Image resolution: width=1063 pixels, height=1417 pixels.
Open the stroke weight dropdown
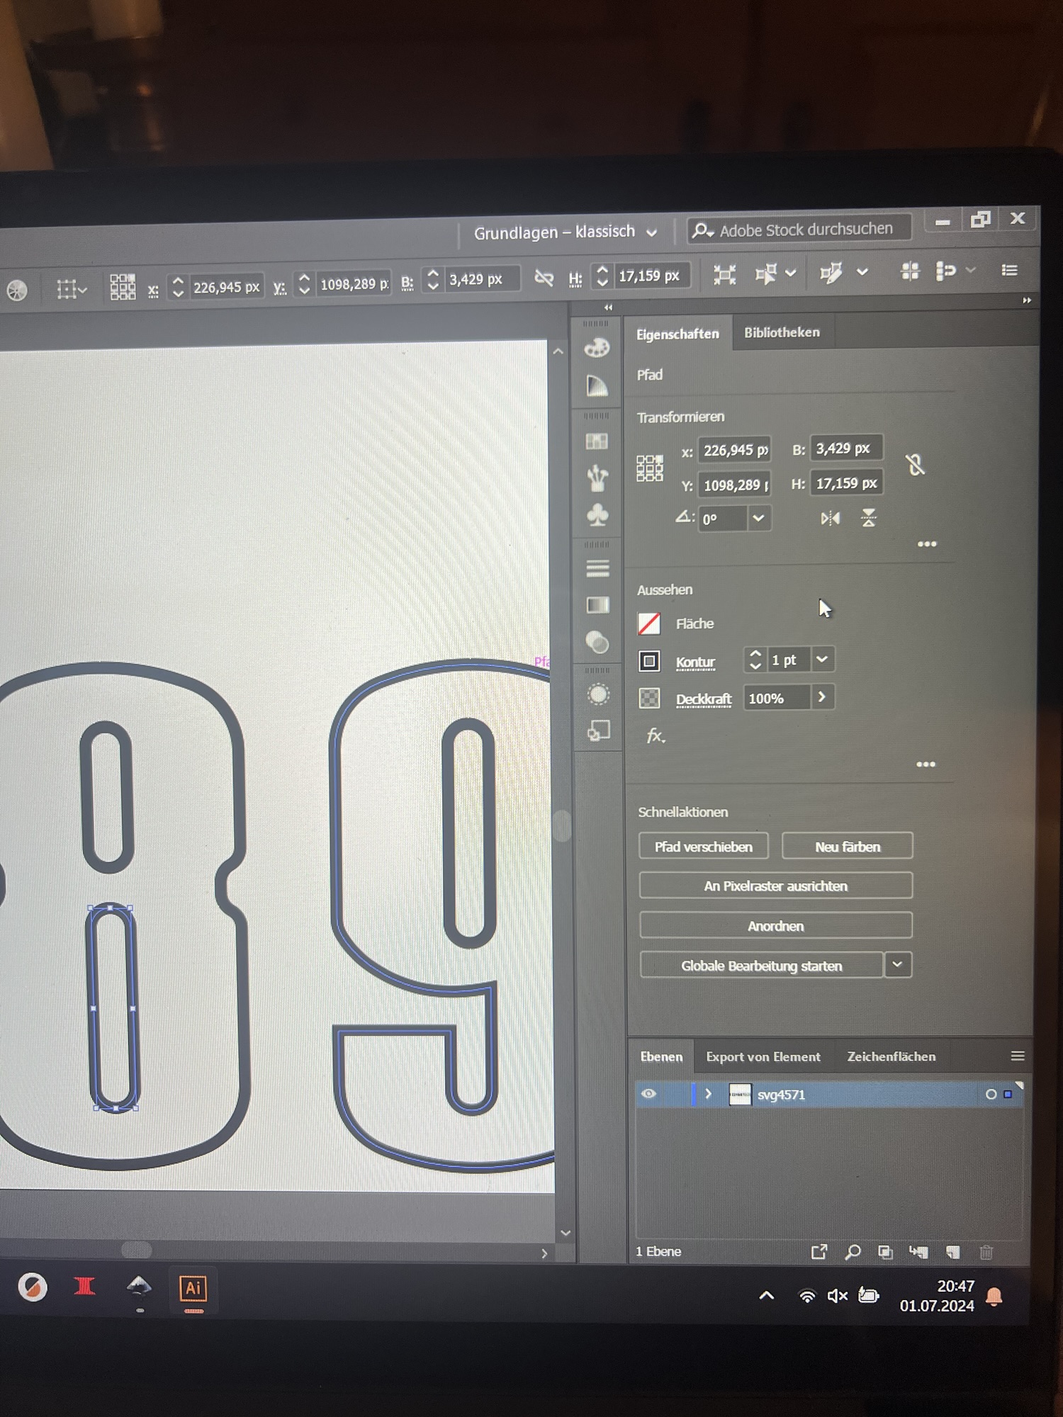tap(822, 660)
